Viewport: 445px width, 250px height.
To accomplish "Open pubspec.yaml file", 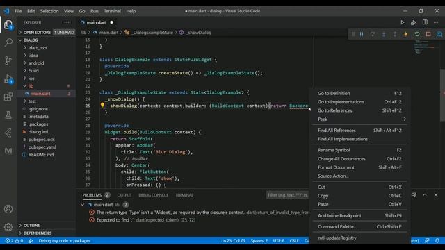I will [42, 147].
